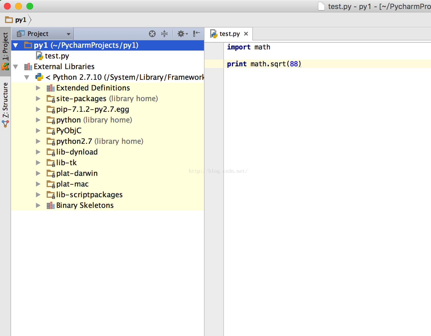Collapse the External Libraries node

click(x=16, y=67)
